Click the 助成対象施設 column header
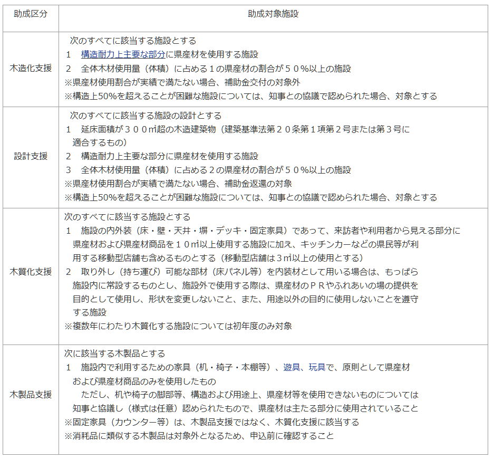The height and width of the screenshot is (459, 494). click(x=273, y=14)
